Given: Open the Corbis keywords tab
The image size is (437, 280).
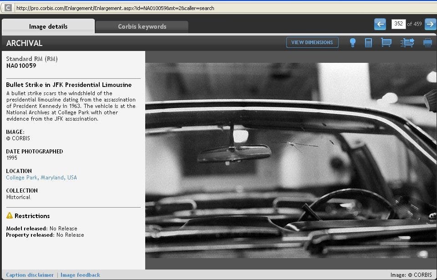Looking at the screenshot, I should 142,27.
